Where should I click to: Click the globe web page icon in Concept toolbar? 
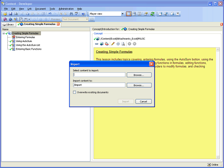[101, 44]
